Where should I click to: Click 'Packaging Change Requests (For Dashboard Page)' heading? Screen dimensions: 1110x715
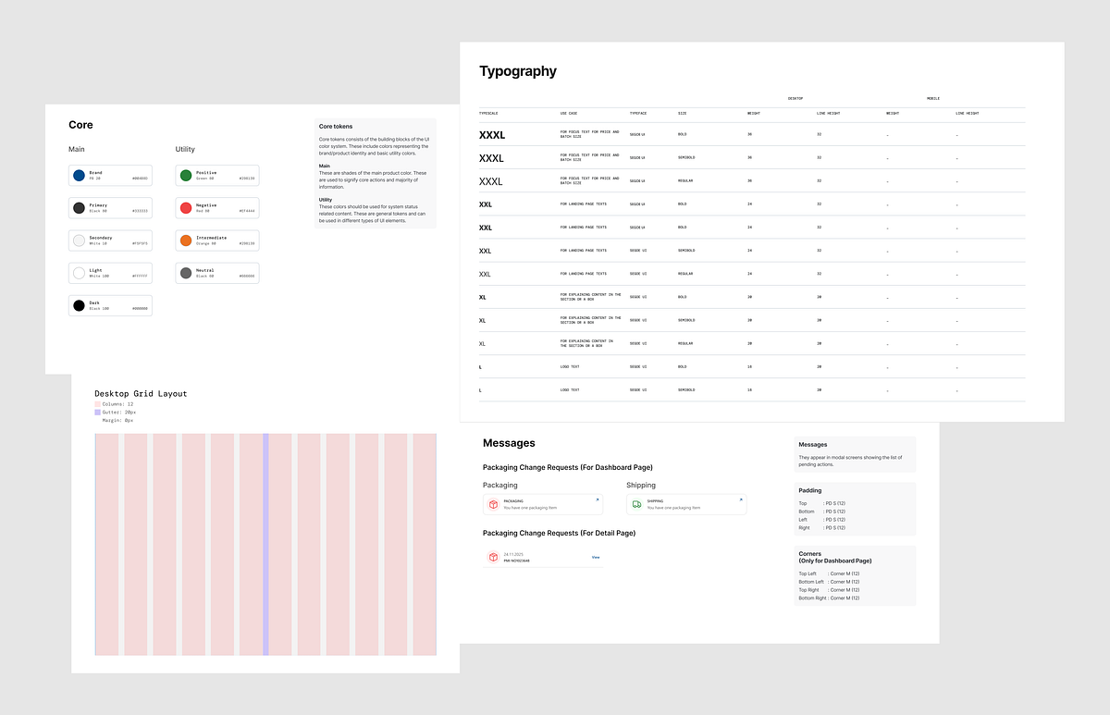568,468
